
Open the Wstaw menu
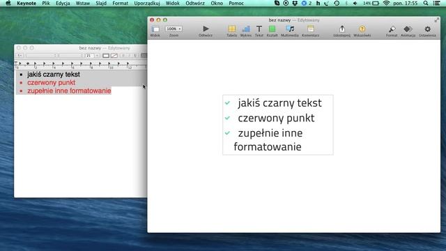pos(83,3)
